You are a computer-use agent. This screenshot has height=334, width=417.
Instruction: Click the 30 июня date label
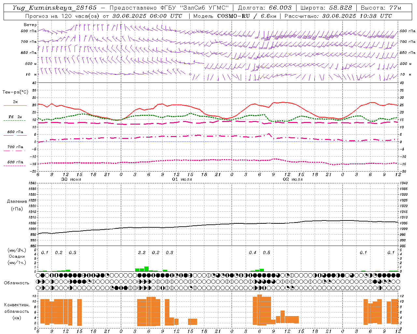71,179
